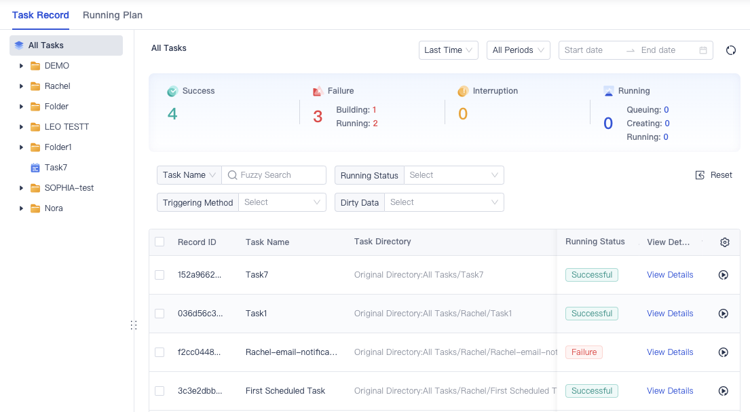
Task: Expand the DEMO folder in the tree
Action: [x=22, y=66]
